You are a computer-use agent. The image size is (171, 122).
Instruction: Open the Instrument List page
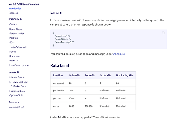[16, 107]
